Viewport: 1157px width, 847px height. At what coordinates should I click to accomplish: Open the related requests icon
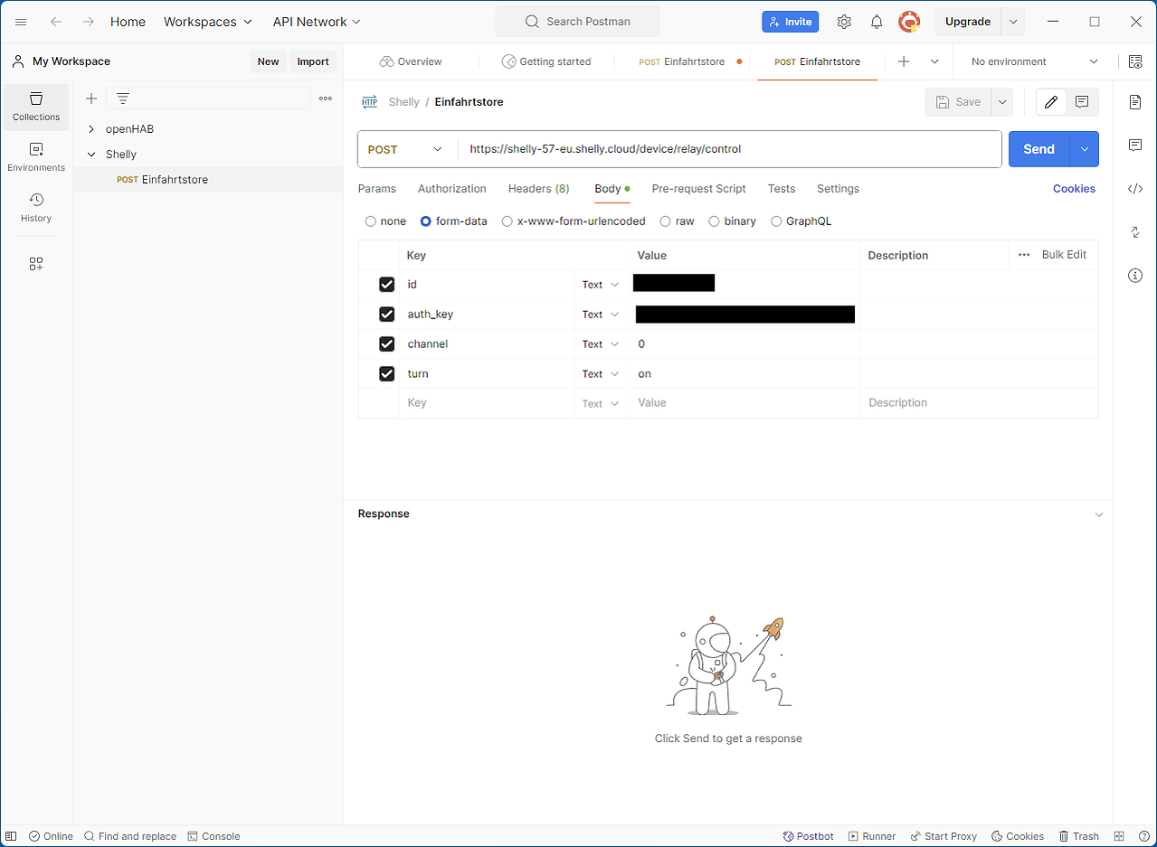pyautogui.click(x=1135, y=232)
